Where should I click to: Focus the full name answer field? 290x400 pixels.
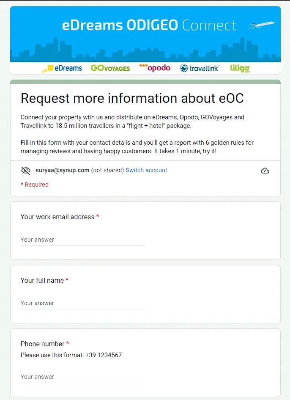pyautogui.click(x=83, y=303)
